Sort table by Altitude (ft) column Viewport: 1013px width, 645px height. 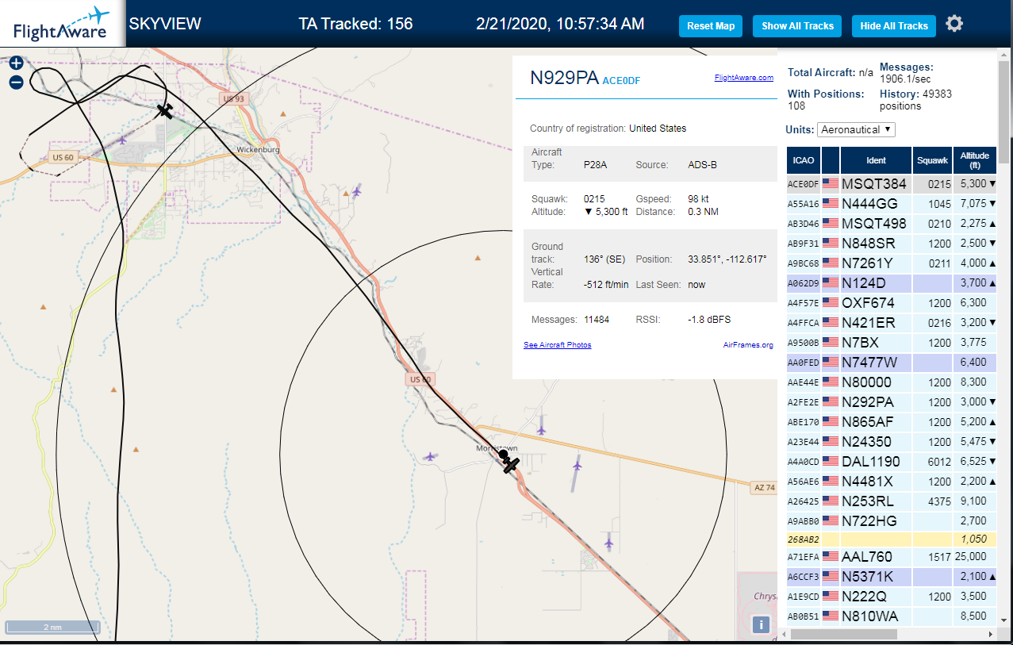[975, 160]
